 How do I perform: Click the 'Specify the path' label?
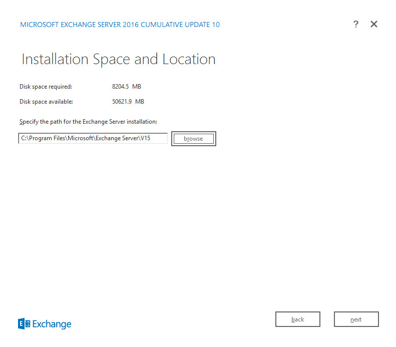point(88,122)
